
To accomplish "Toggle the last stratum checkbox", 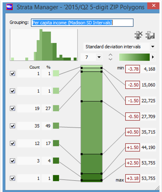I will (x=13, y=178).
